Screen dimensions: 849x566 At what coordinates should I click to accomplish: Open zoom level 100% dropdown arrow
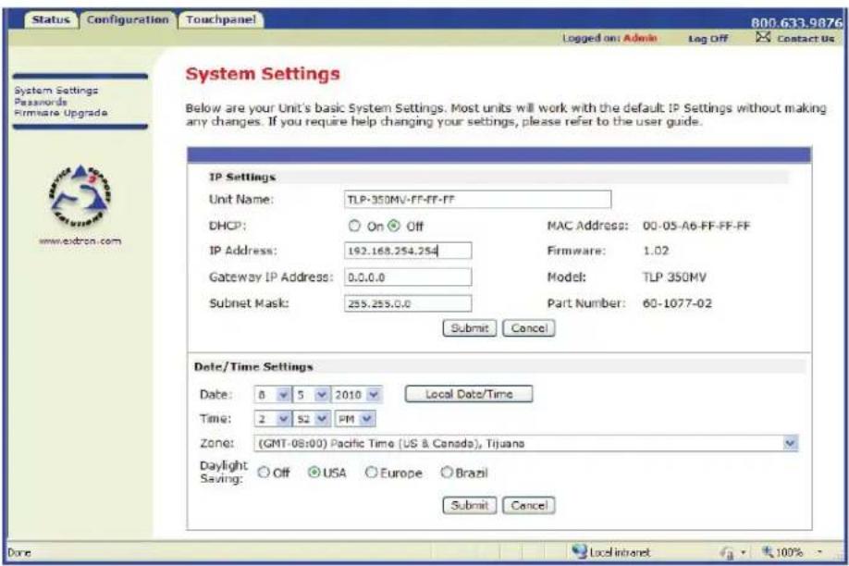[x=820, y=552]
